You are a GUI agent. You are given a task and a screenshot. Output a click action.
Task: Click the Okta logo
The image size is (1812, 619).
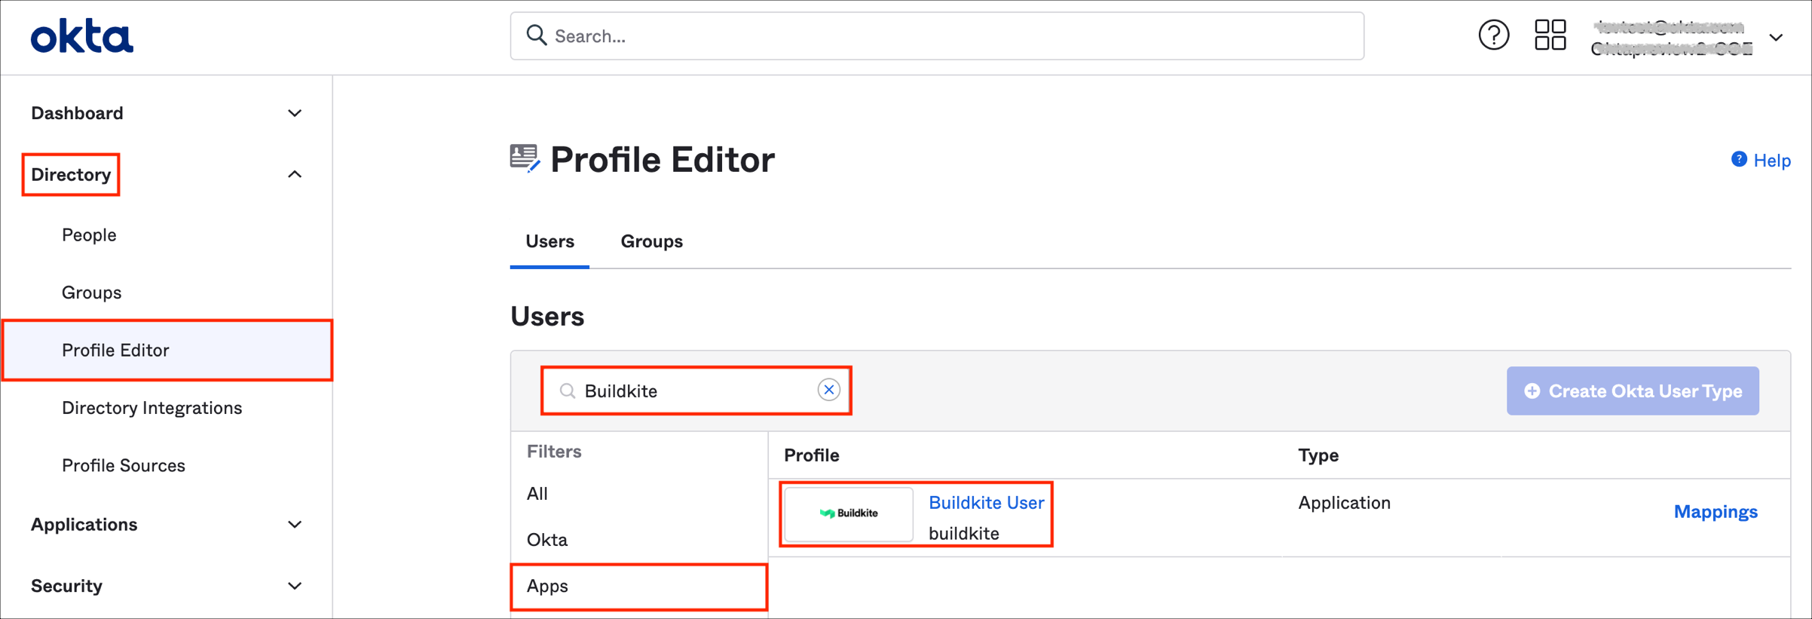pyautogui.click(x=81, y=37)
